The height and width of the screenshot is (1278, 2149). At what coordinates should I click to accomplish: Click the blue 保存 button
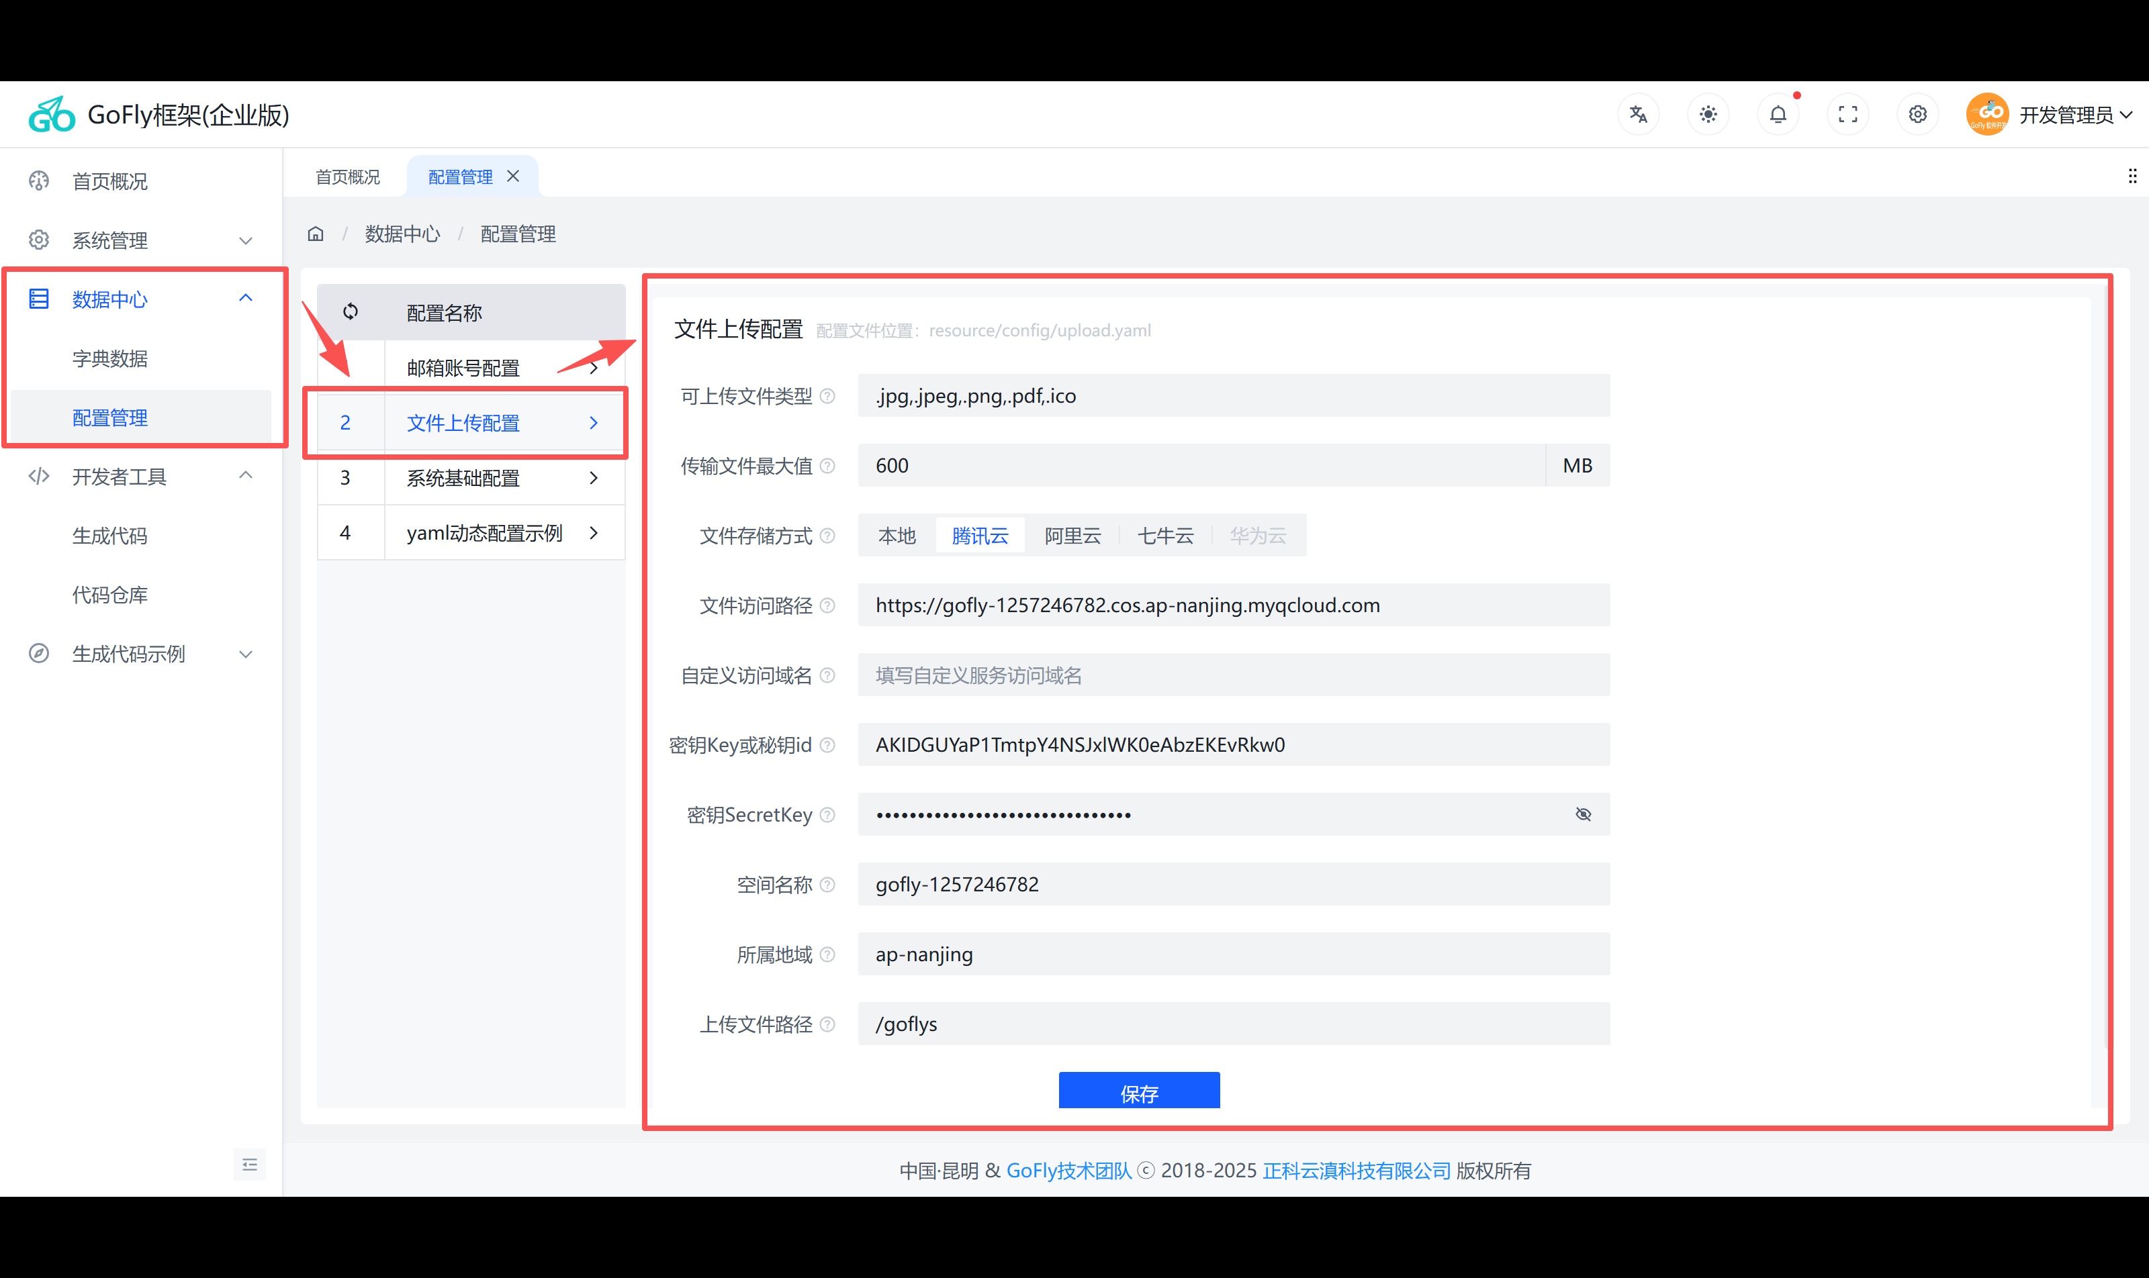tap(1138, 1091)
